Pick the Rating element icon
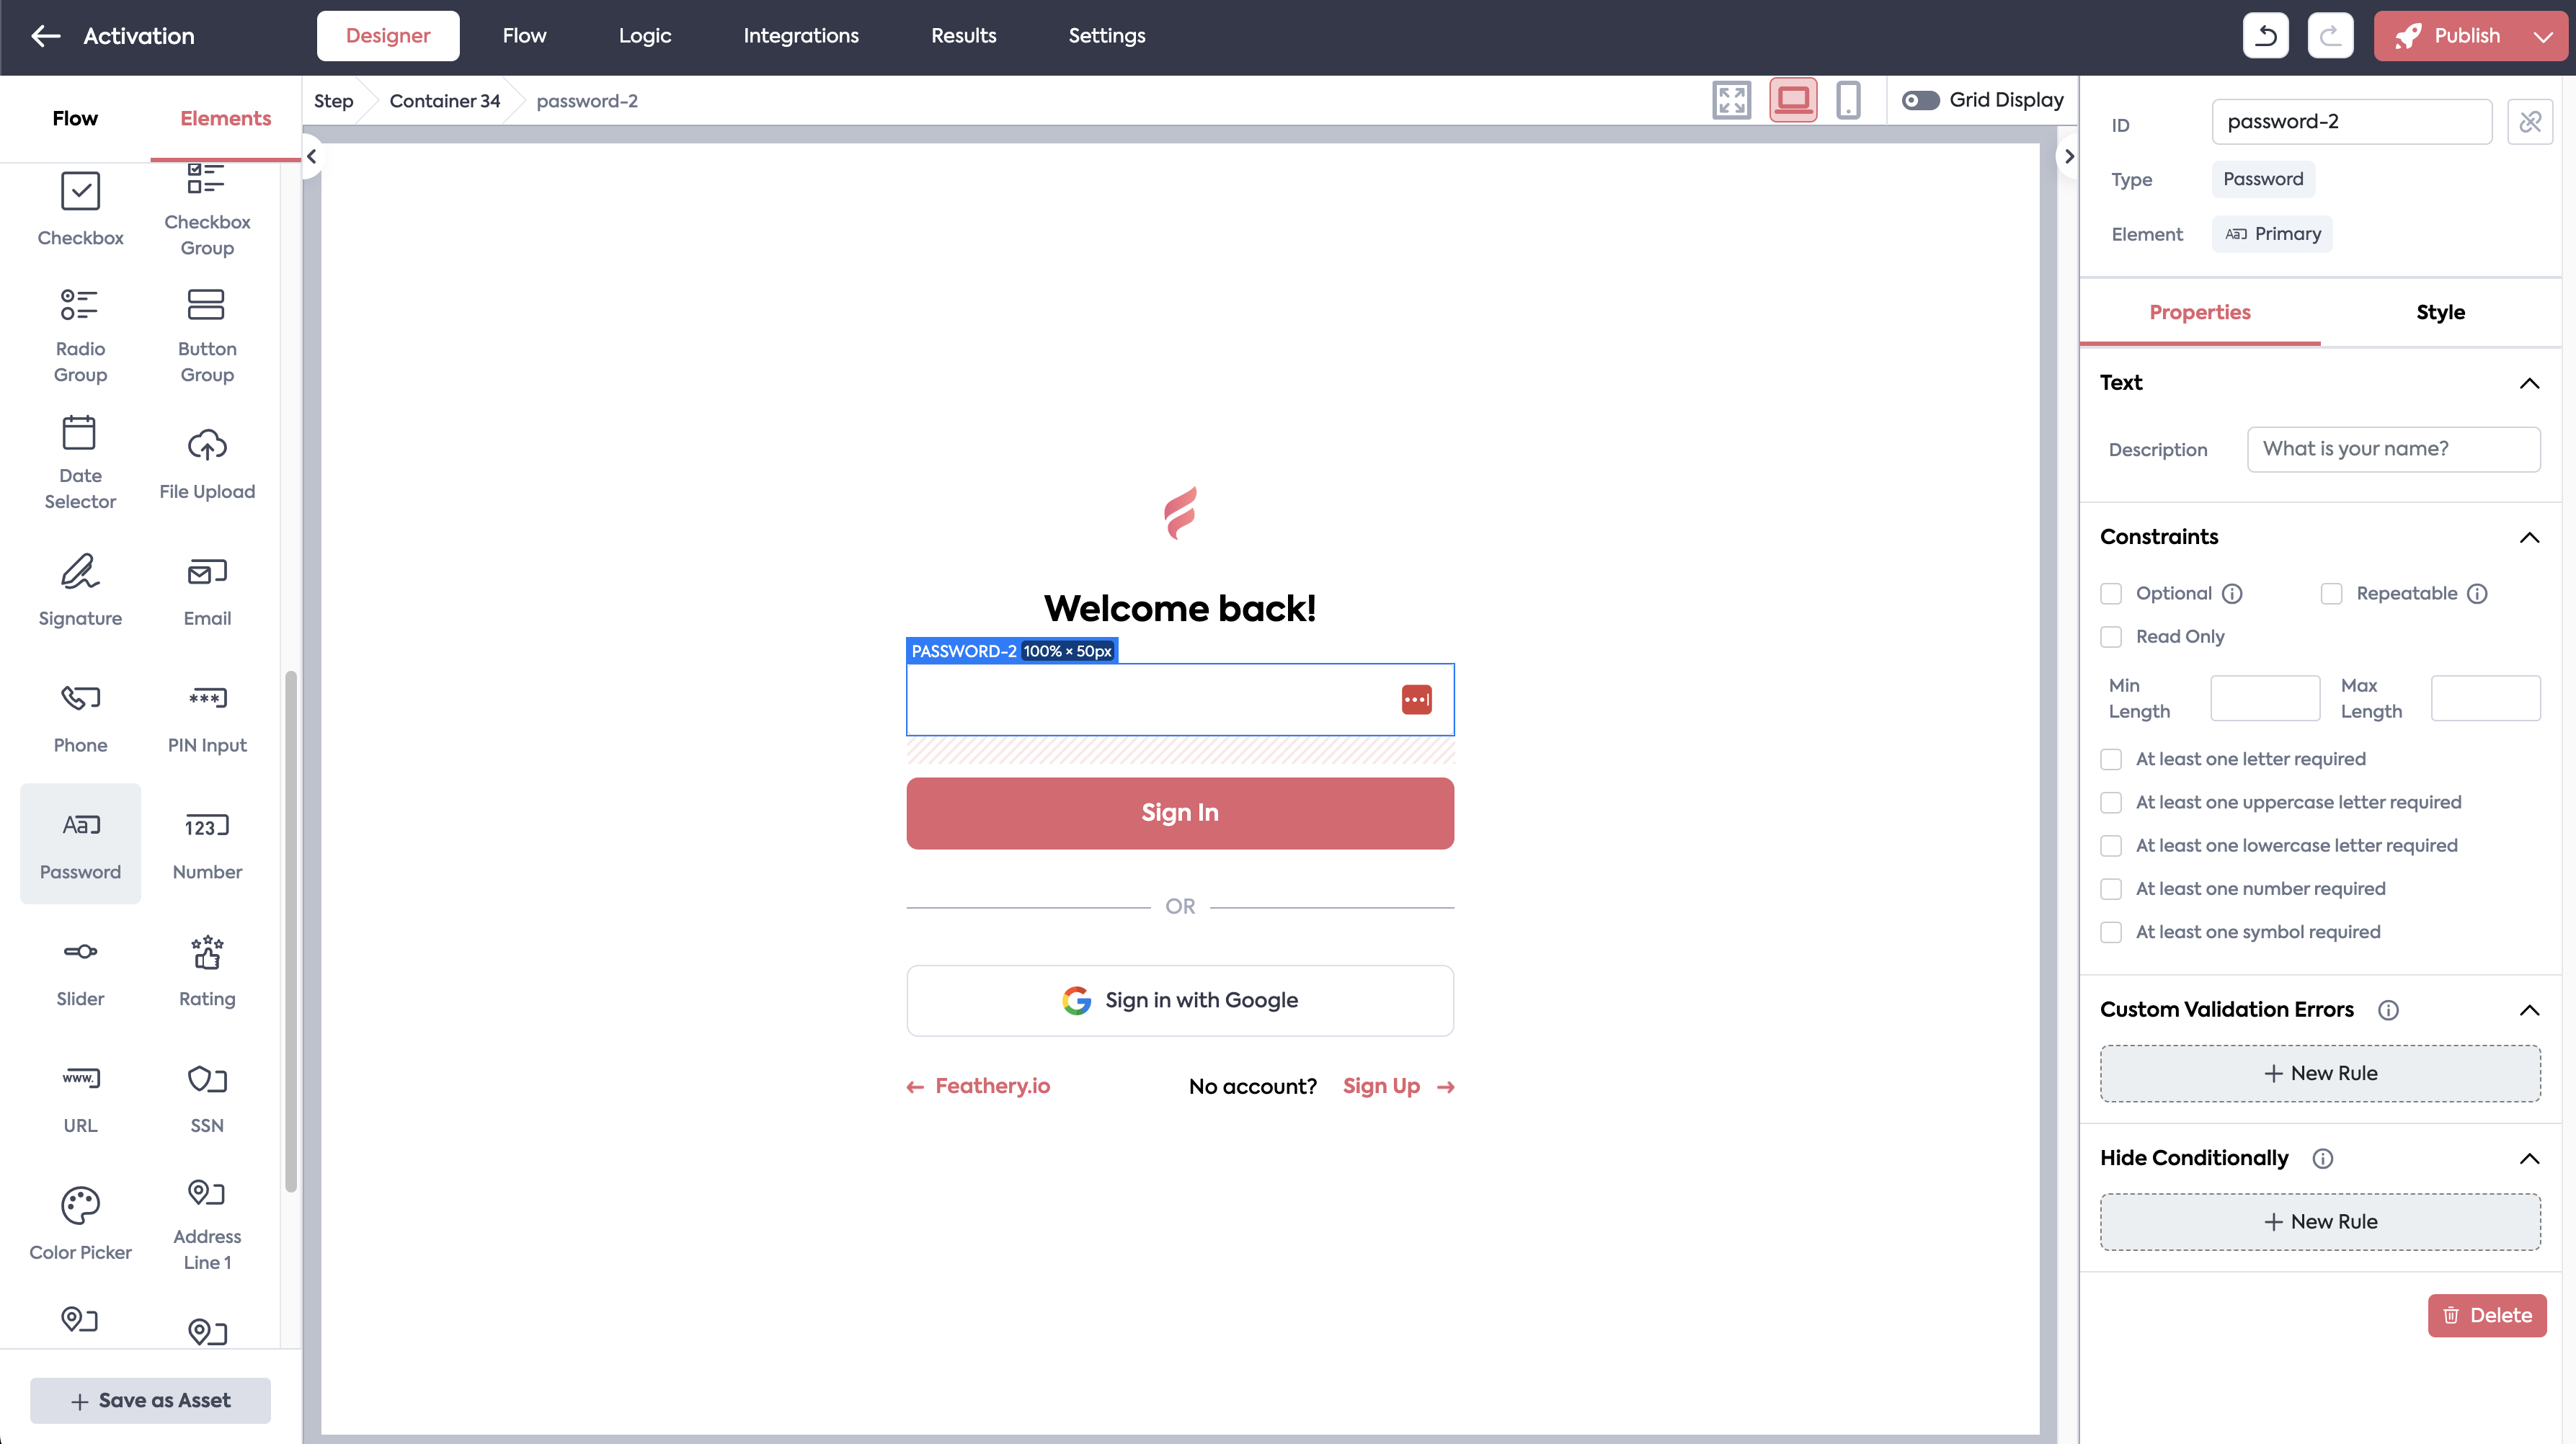This screenshot has height=1444, width=2576. pos(207,970)
